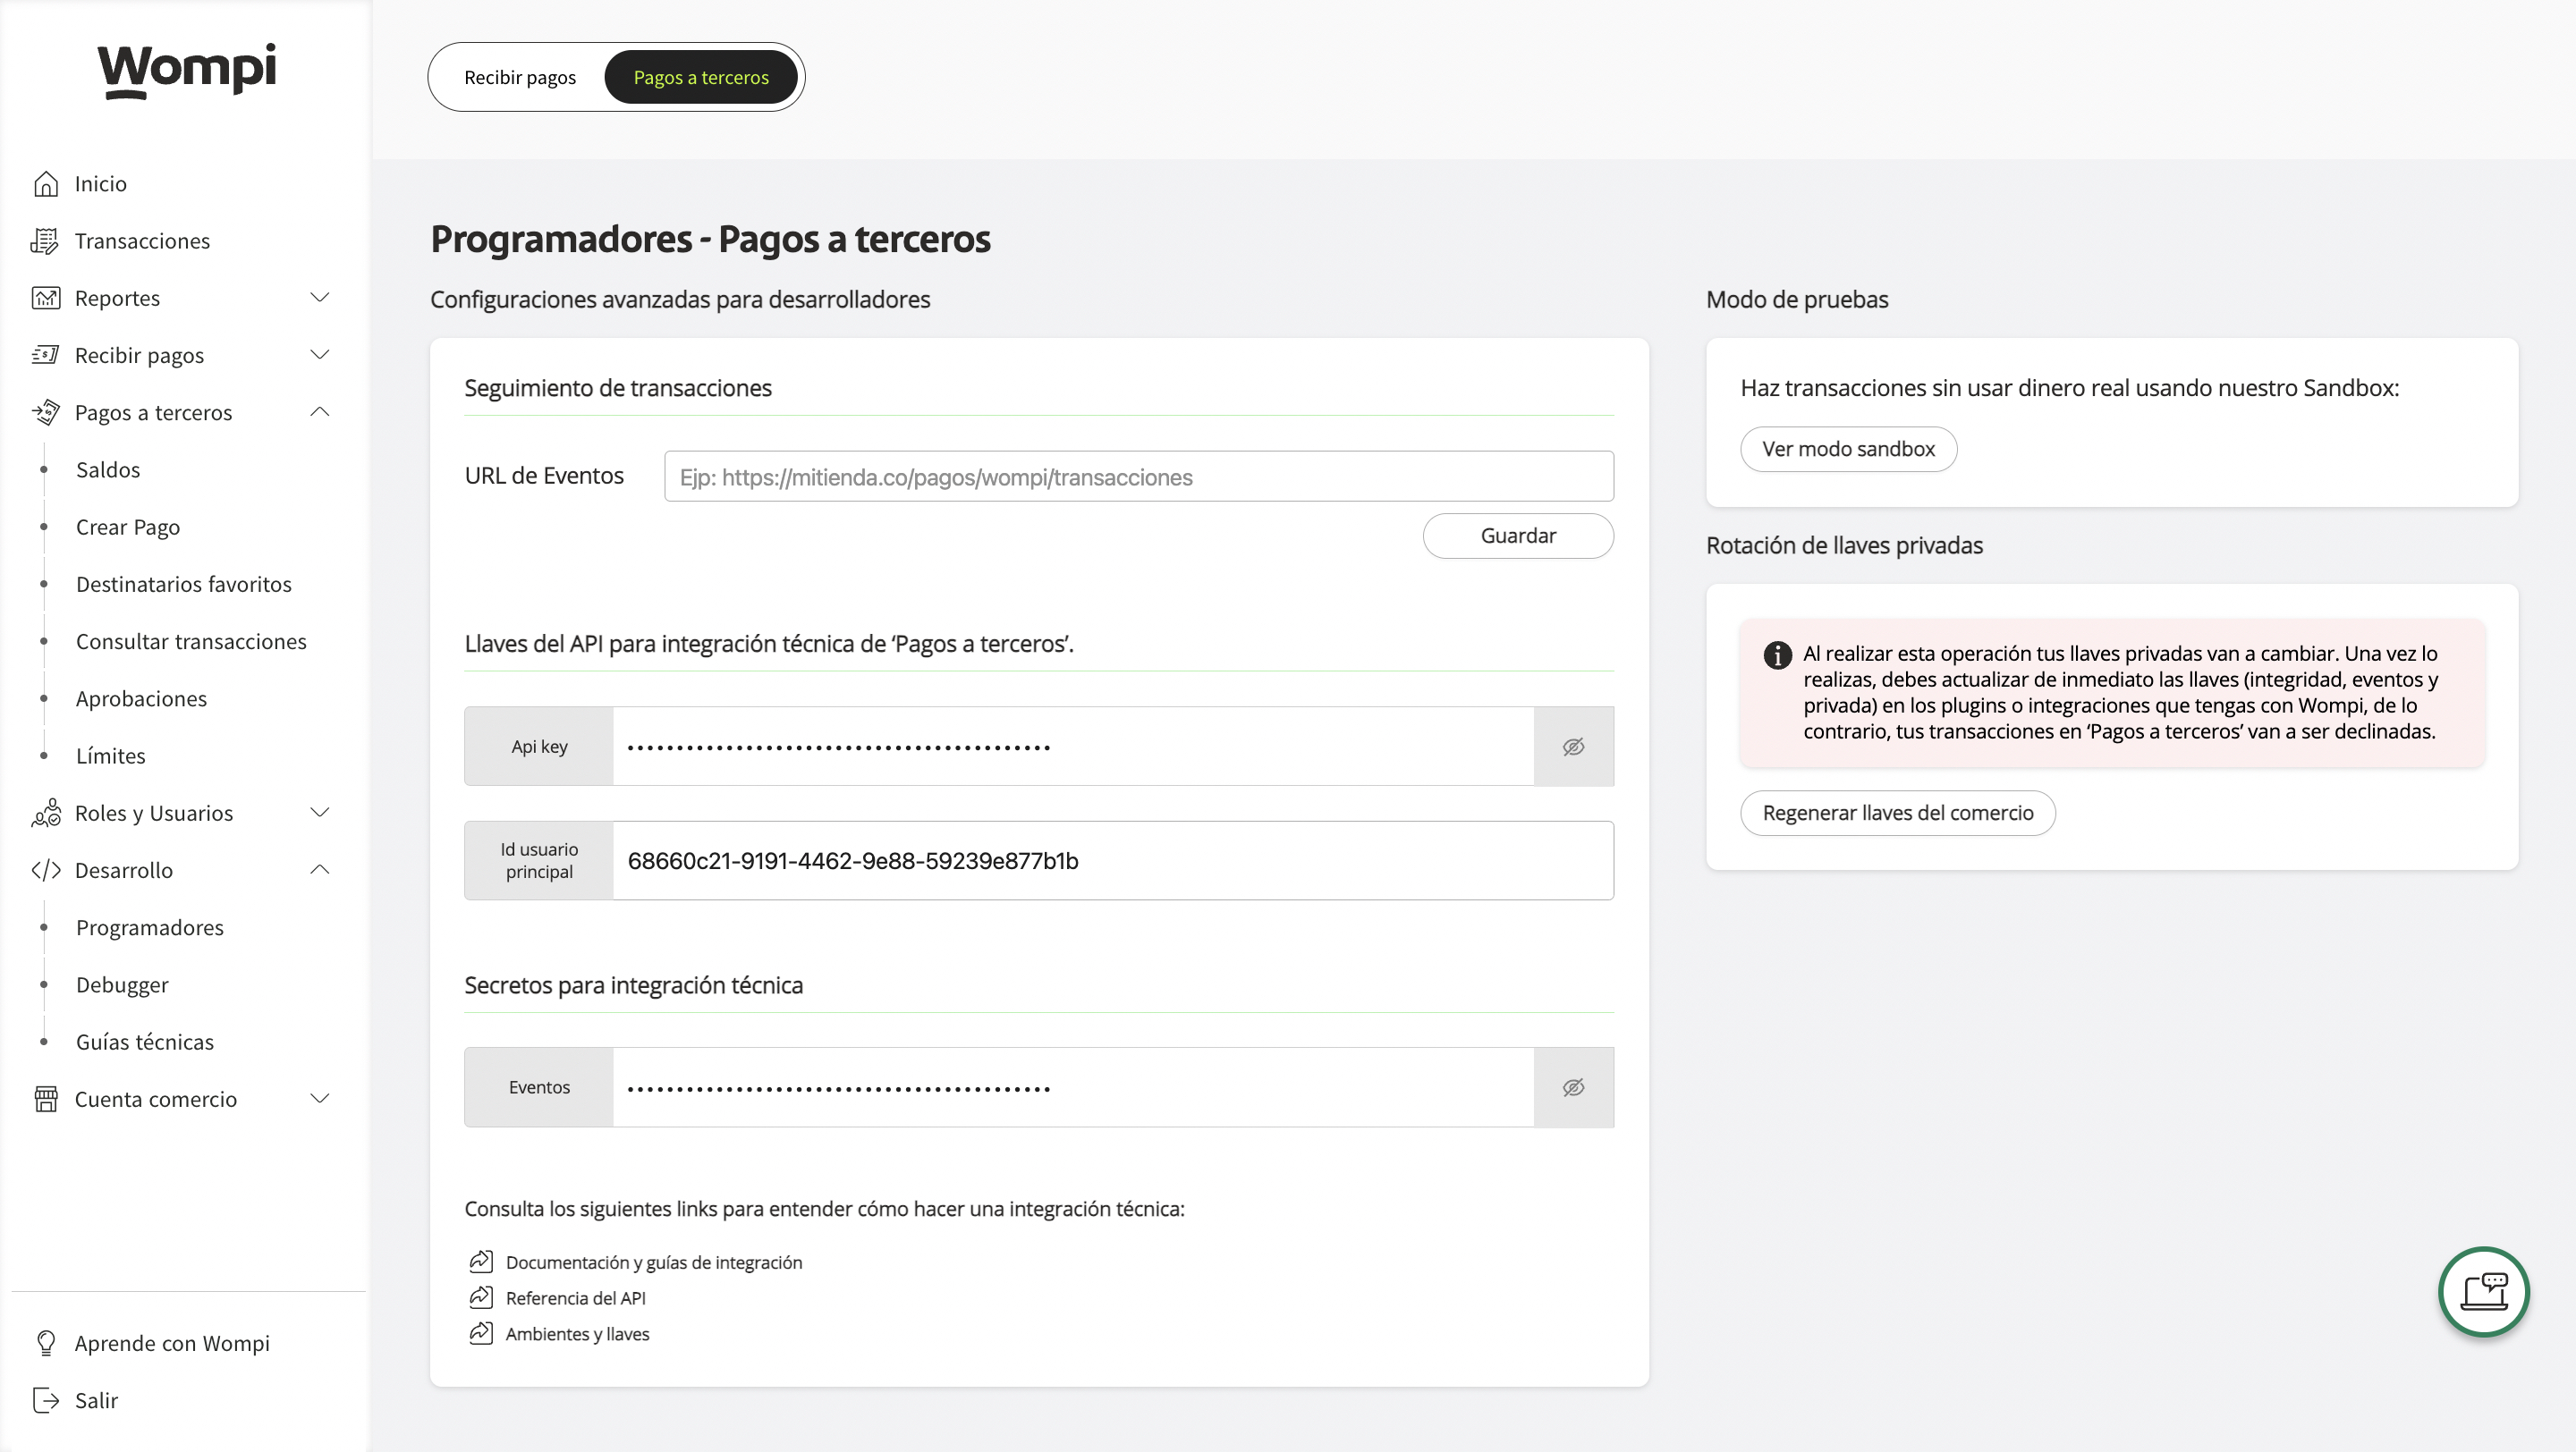Reveal the hidden Api key value
The image size is (2576, 1452).
(x=1573, y=746)
